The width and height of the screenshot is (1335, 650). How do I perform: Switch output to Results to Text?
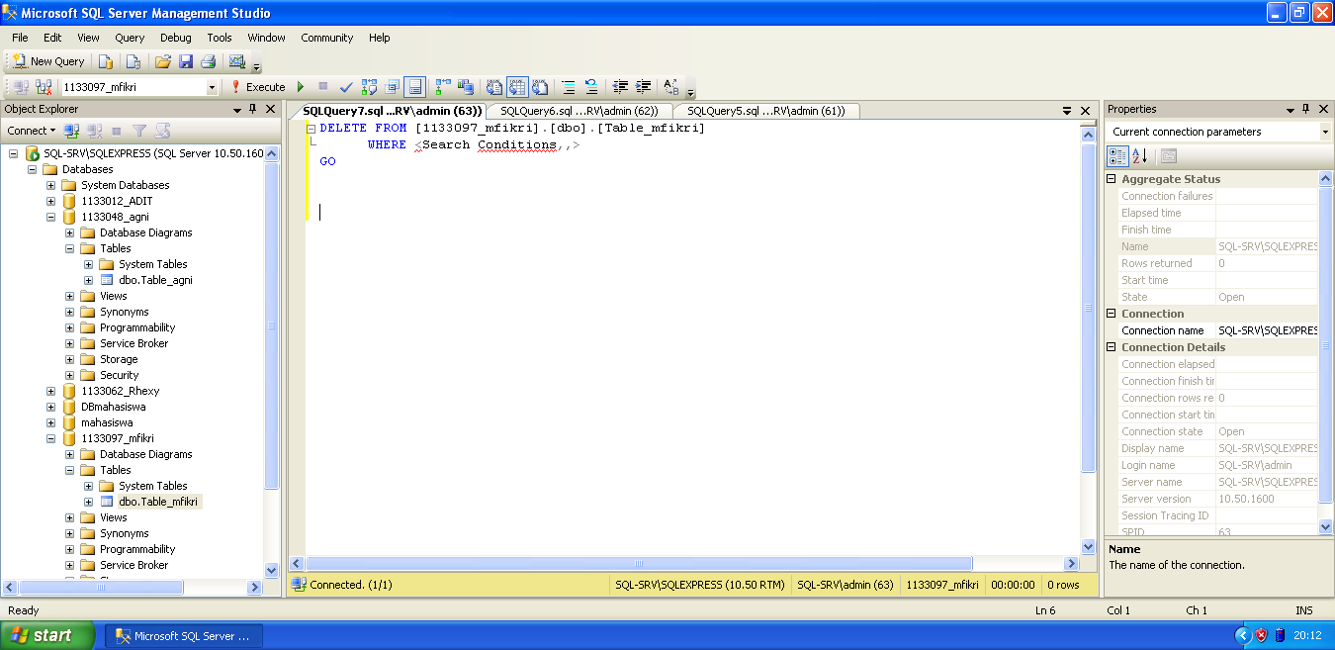[494, 87]
